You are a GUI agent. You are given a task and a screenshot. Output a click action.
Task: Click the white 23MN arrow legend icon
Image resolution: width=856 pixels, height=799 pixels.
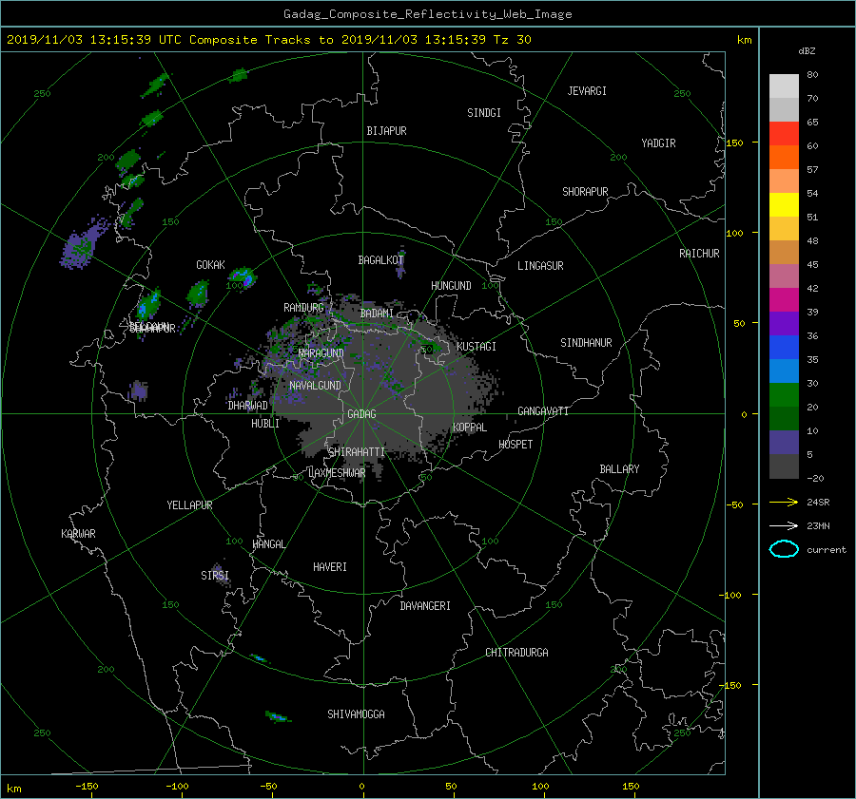point(784,525)
